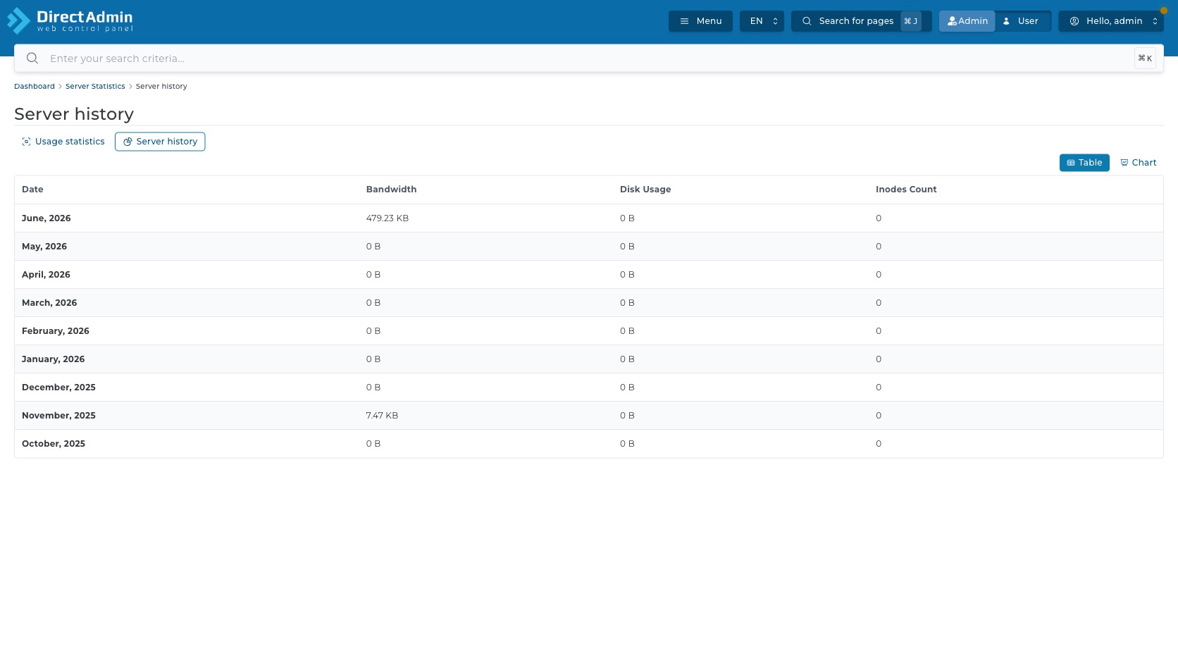Switch to User access level
The width and height of the screenshot is (1178, 663).
tap(1023, 21)
